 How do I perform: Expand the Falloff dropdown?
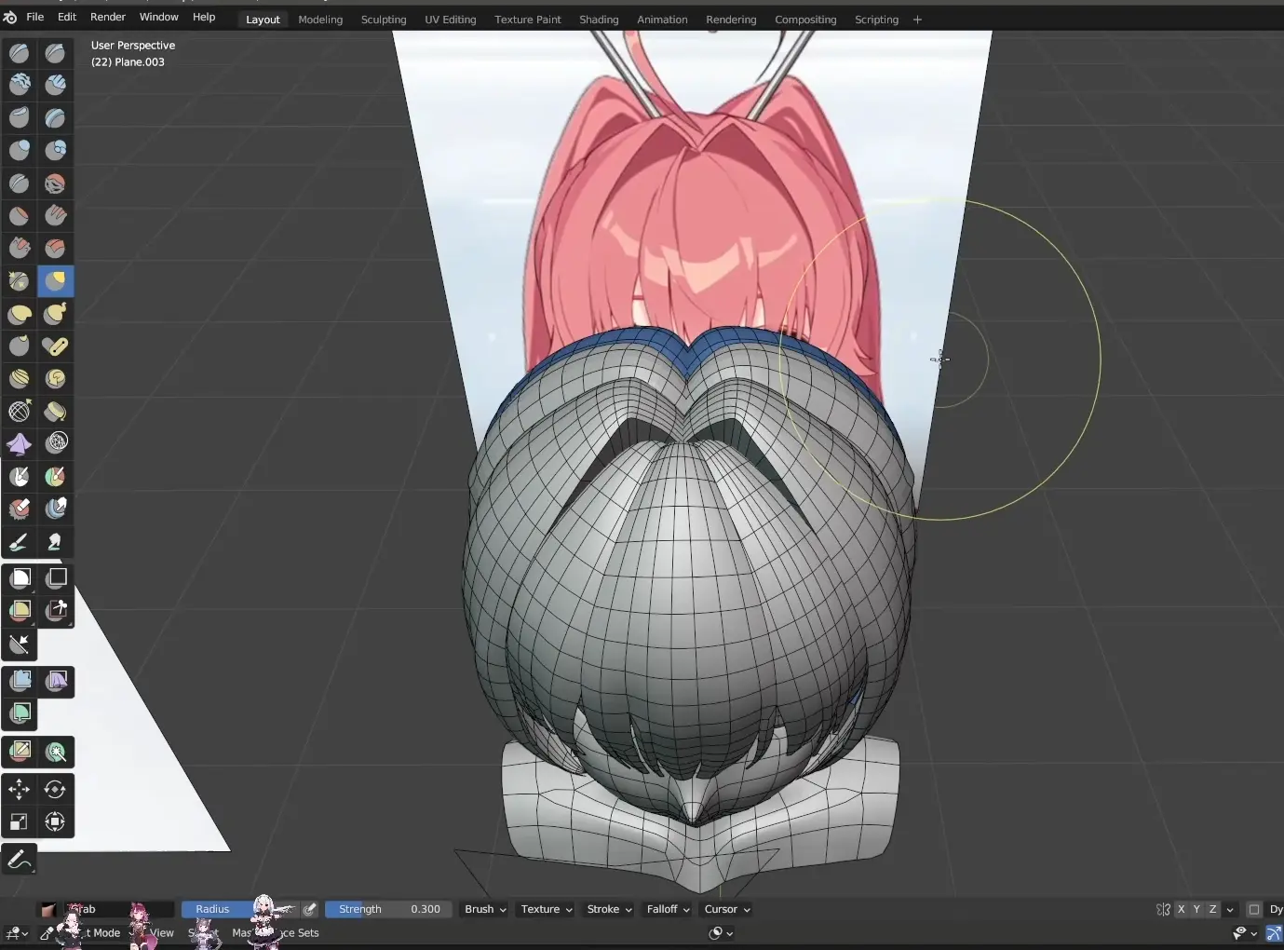point(669,909)
